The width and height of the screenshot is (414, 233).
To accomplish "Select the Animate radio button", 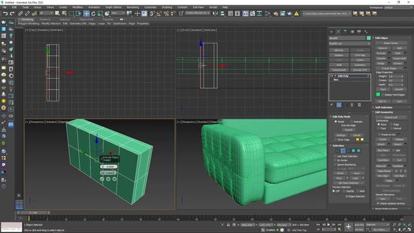I will click(x=351, y=122).
